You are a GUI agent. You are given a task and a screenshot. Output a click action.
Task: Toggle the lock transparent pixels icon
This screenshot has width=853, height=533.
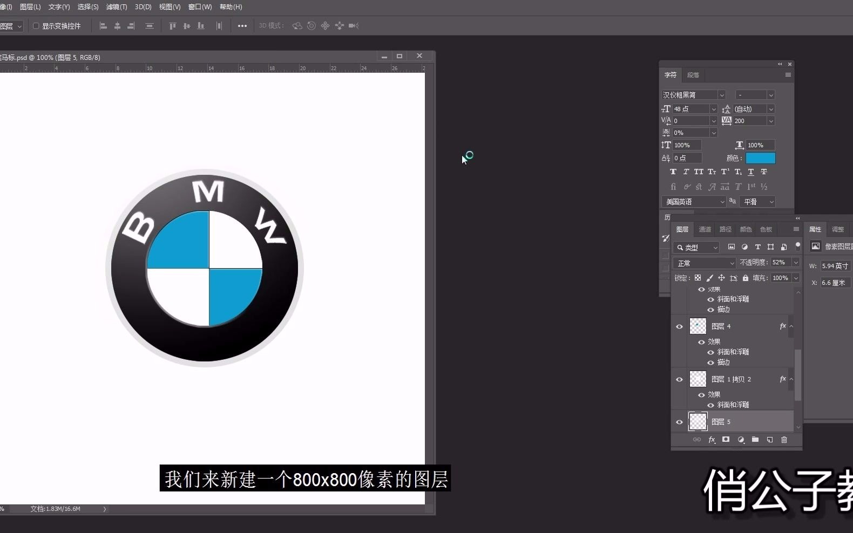698,278
